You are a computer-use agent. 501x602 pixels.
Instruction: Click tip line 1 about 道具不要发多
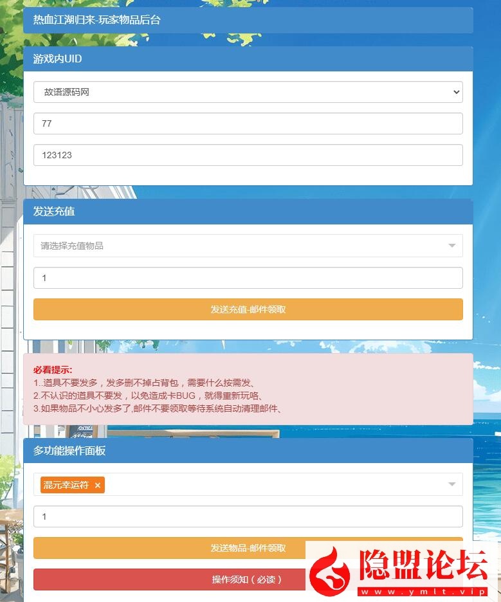point(145,383)
